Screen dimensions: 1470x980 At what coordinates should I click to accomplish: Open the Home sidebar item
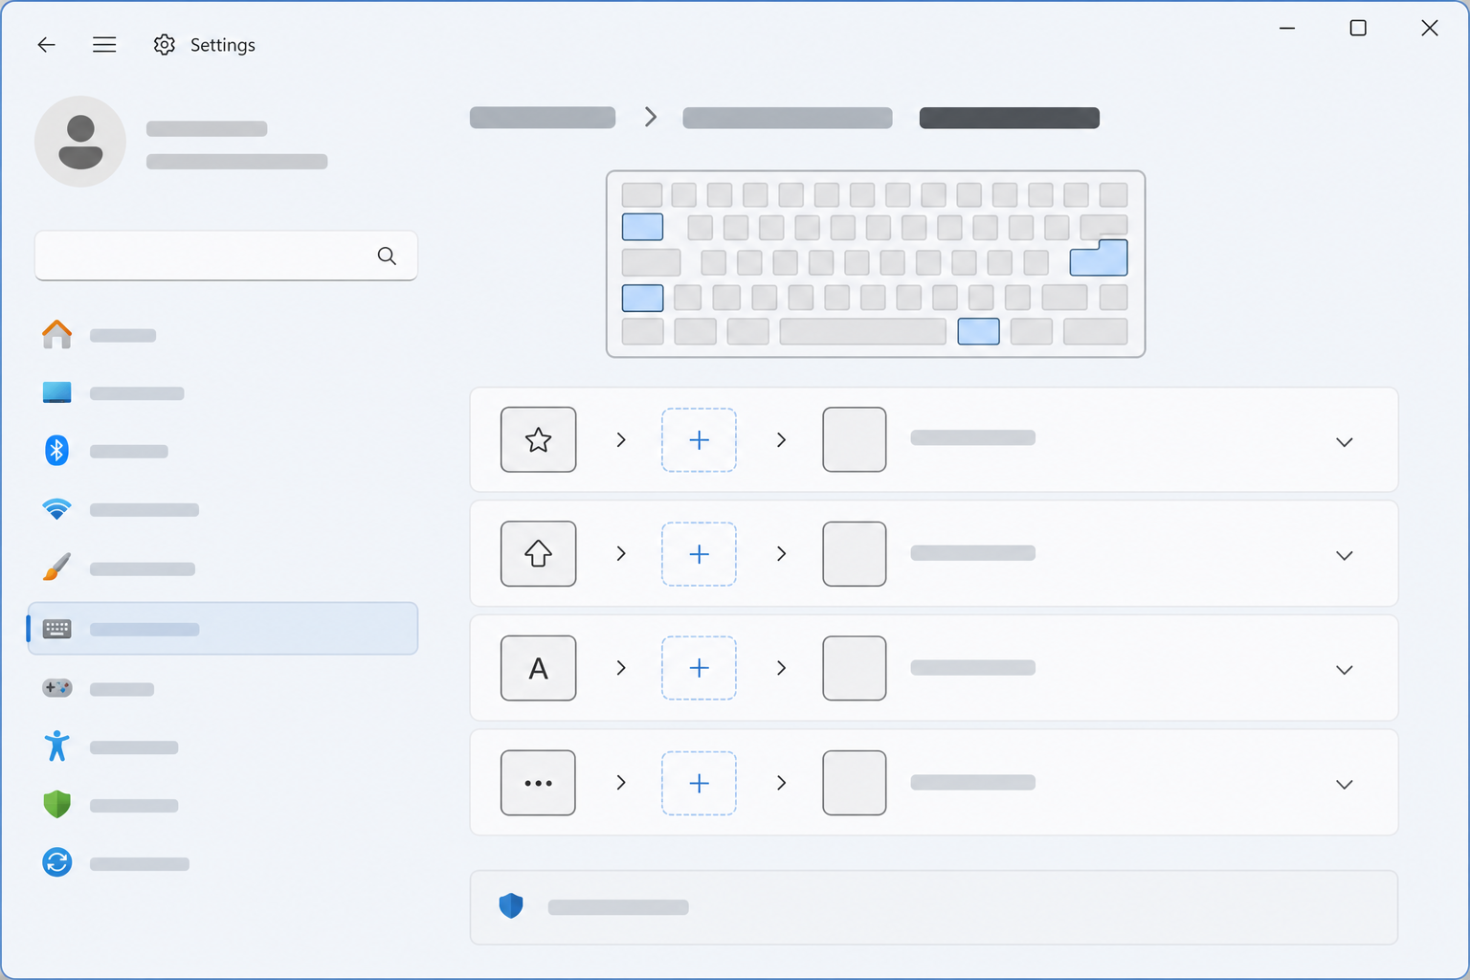[x=223, y=335]
